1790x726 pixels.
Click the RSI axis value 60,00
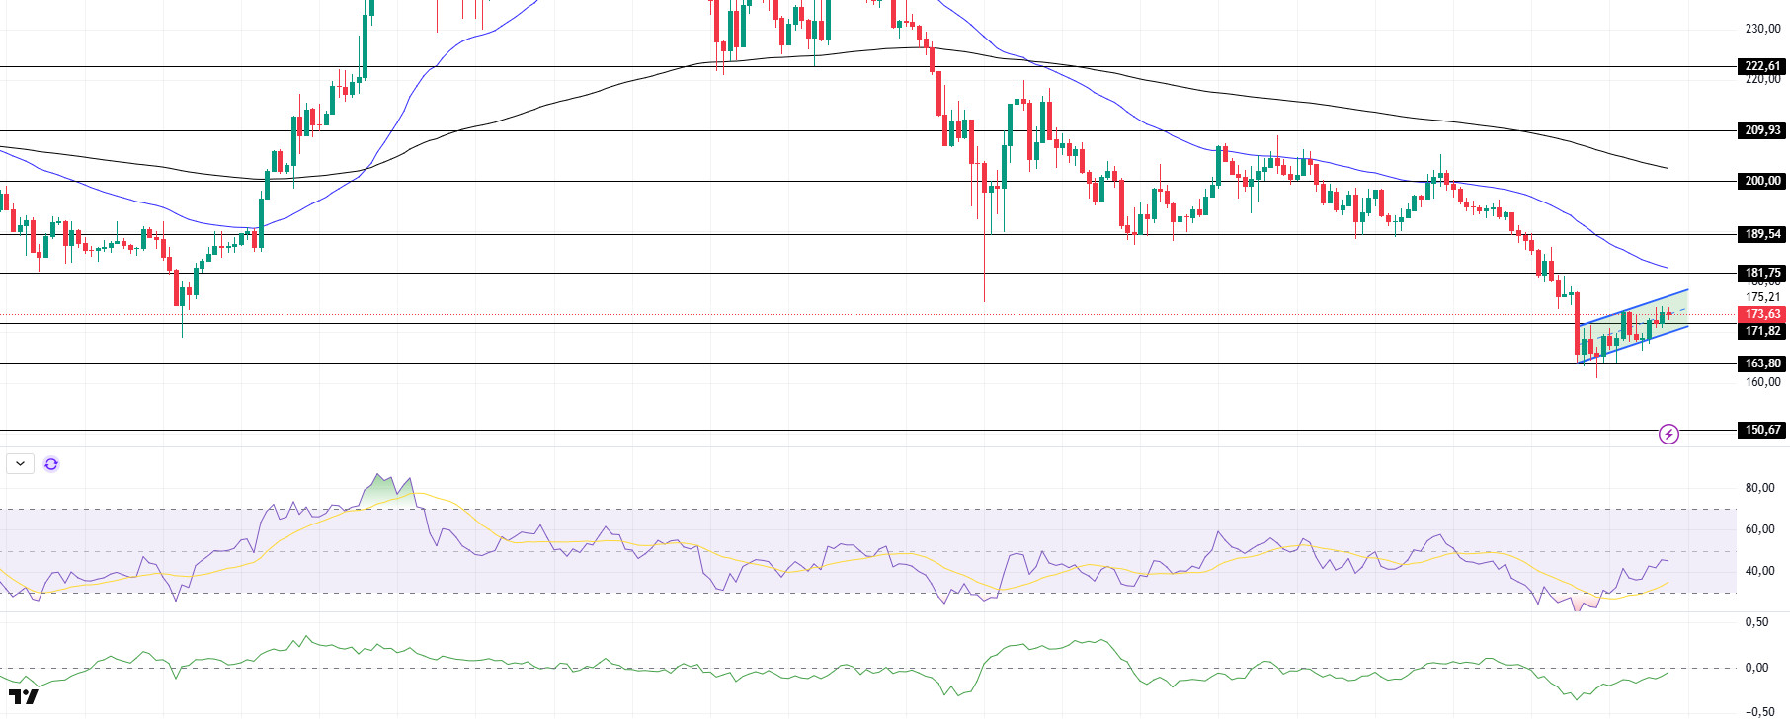tap(1759, 529)
